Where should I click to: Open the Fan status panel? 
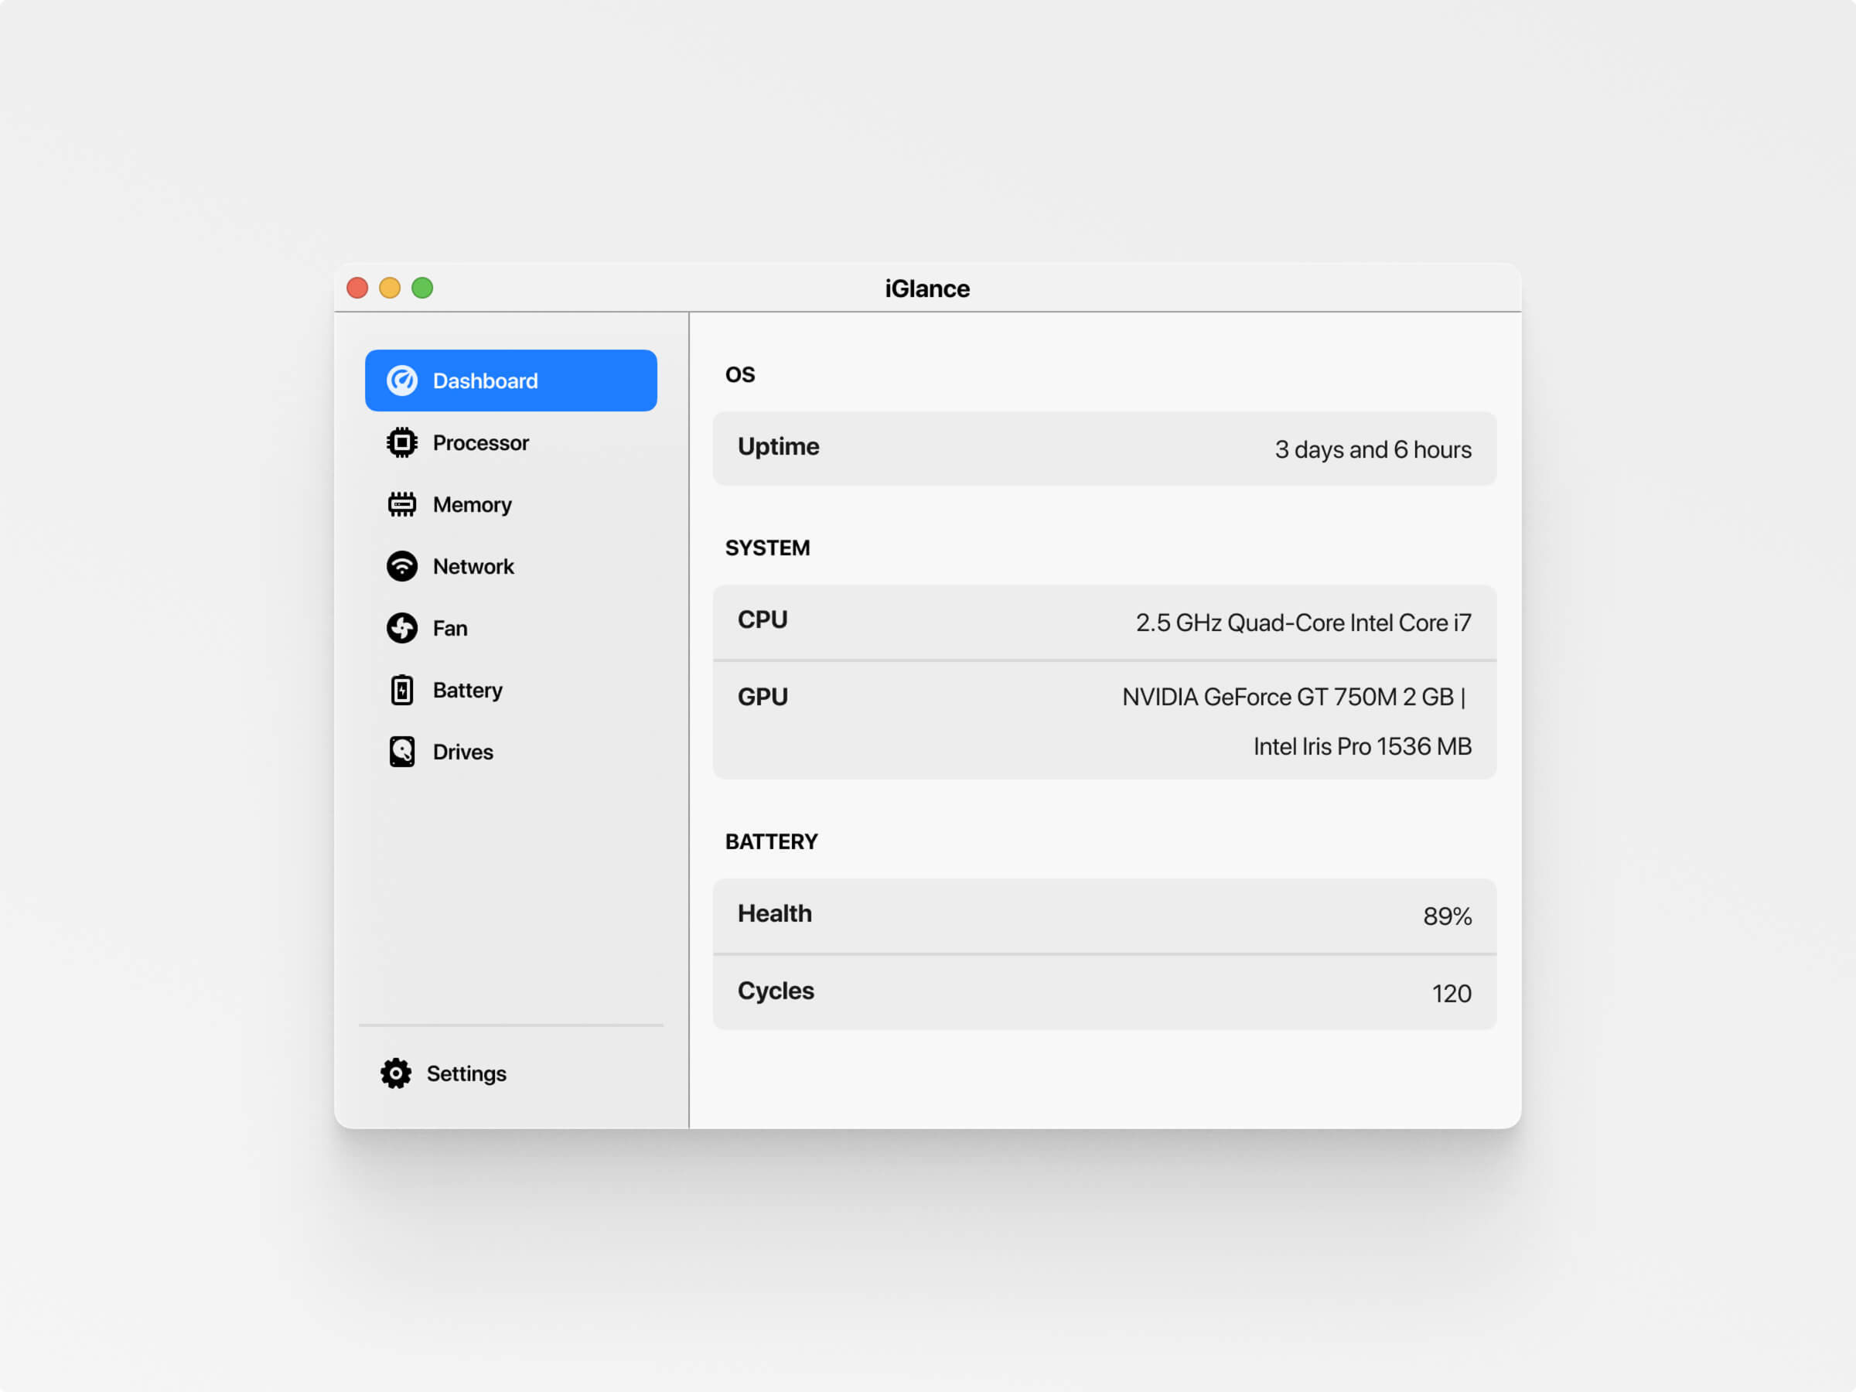coord(449,627)
